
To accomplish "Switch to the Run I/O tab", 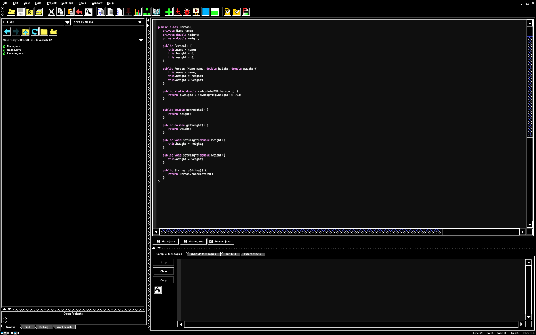I will (x=230, y=254).
